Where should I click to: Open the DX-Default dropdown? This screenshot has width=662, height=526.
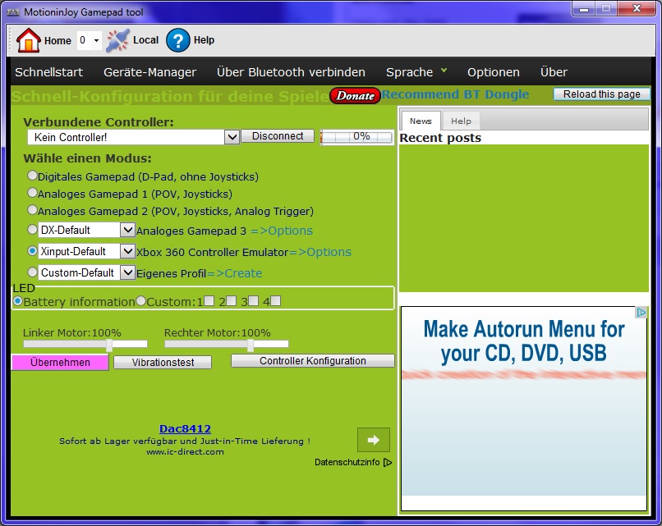point(127,230)
